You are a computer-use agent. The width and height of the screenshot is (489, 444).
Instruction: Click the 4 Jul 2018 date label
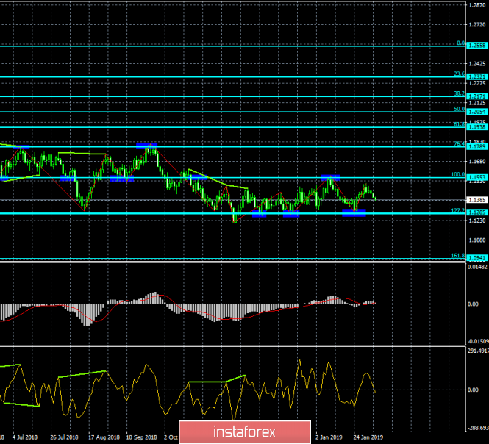point(25,437)
